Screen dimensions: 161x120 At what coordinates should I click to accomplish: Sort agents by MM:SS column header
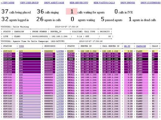click(127, 46)
